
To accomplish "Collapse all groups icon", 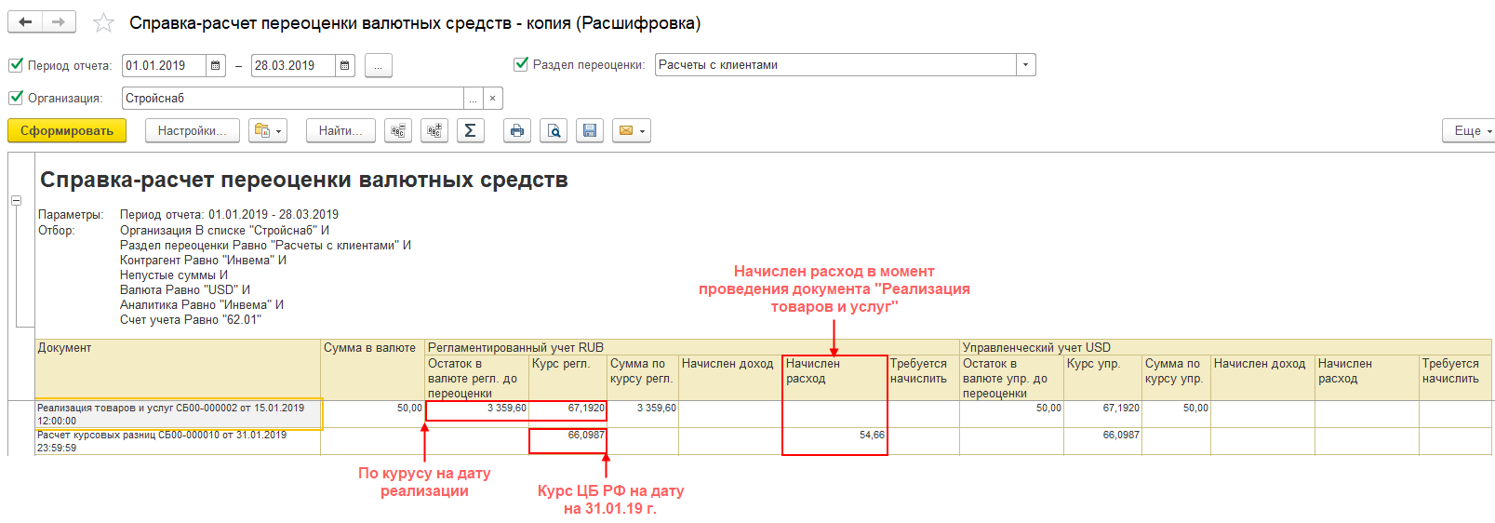I will click(398, 131).
